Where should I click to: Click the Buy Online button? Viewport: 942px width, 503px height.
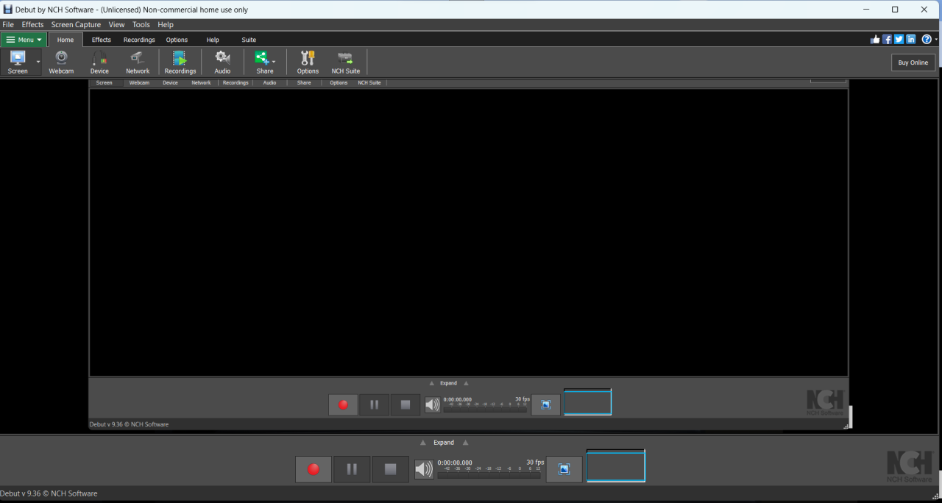913,63
